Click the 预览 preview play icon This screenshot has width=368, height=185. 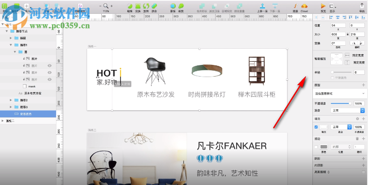pyautogui.click(x=323, y=6)
